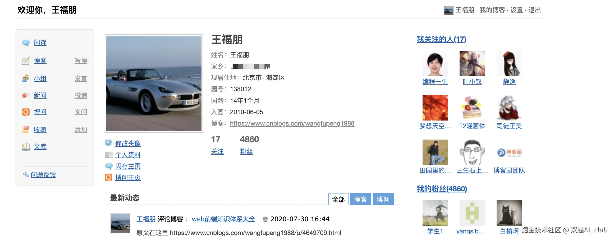Click the 小组 people icon in sidebar
This screenshot has width=614, height=240.
coord(26,79)
